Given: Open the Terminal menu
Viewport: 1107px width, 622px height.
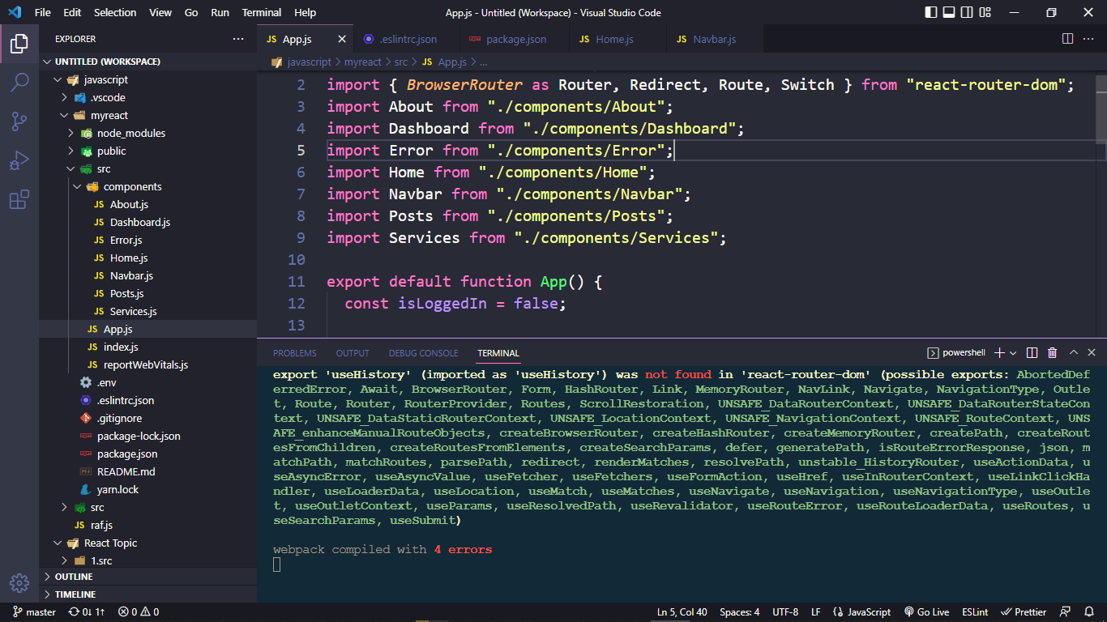Looking at the screenshot, I should (262, 12).
